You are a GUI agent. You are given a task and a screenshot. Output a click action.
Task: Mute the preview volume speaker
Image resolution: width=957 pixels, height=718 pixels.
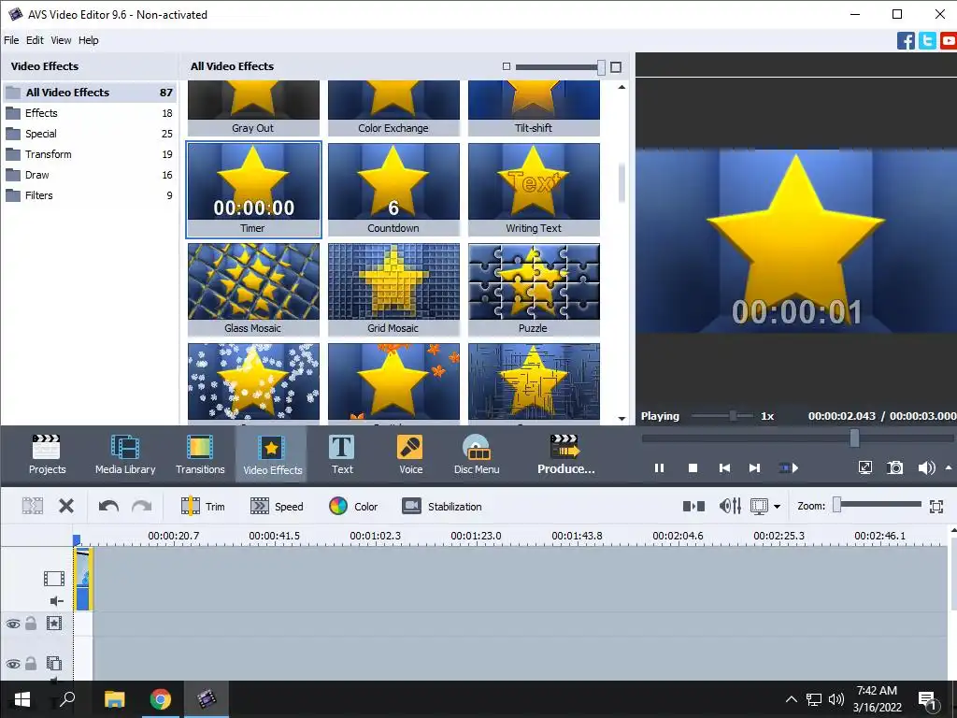coord(926,468)
